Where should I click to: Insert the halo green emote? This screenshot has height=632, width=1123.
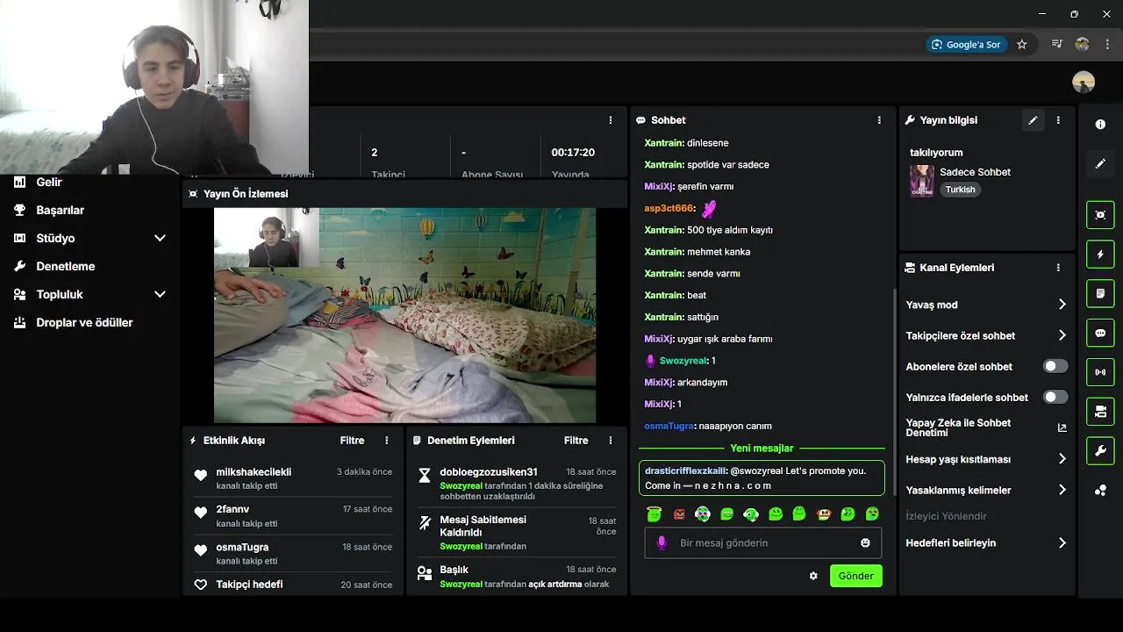654,513
